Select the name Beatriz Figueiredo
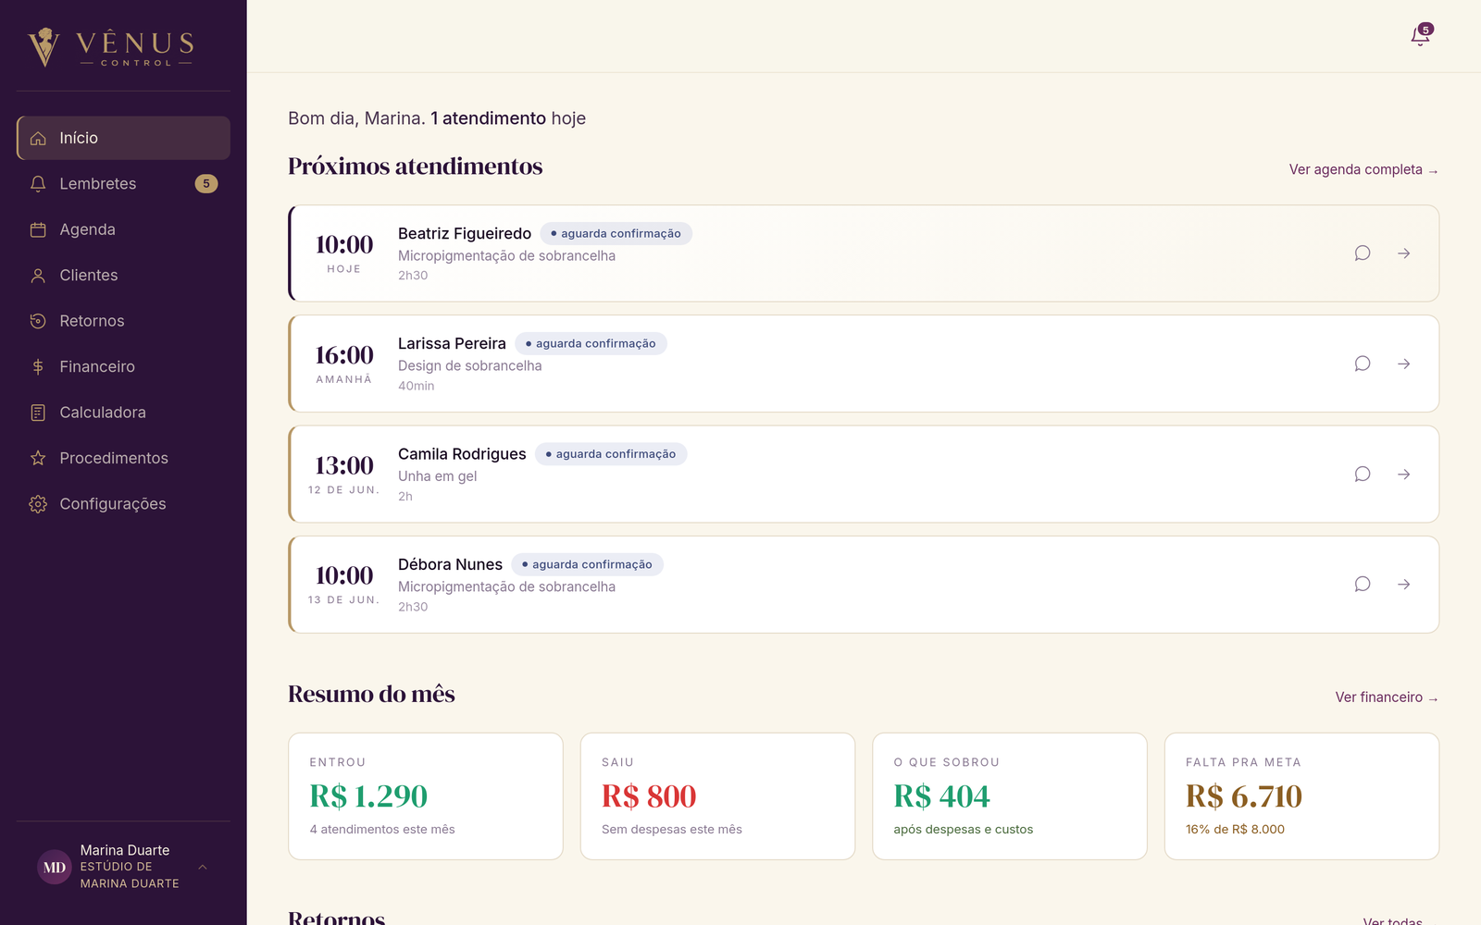The image size is (1481, 925). tap(465, 234)
